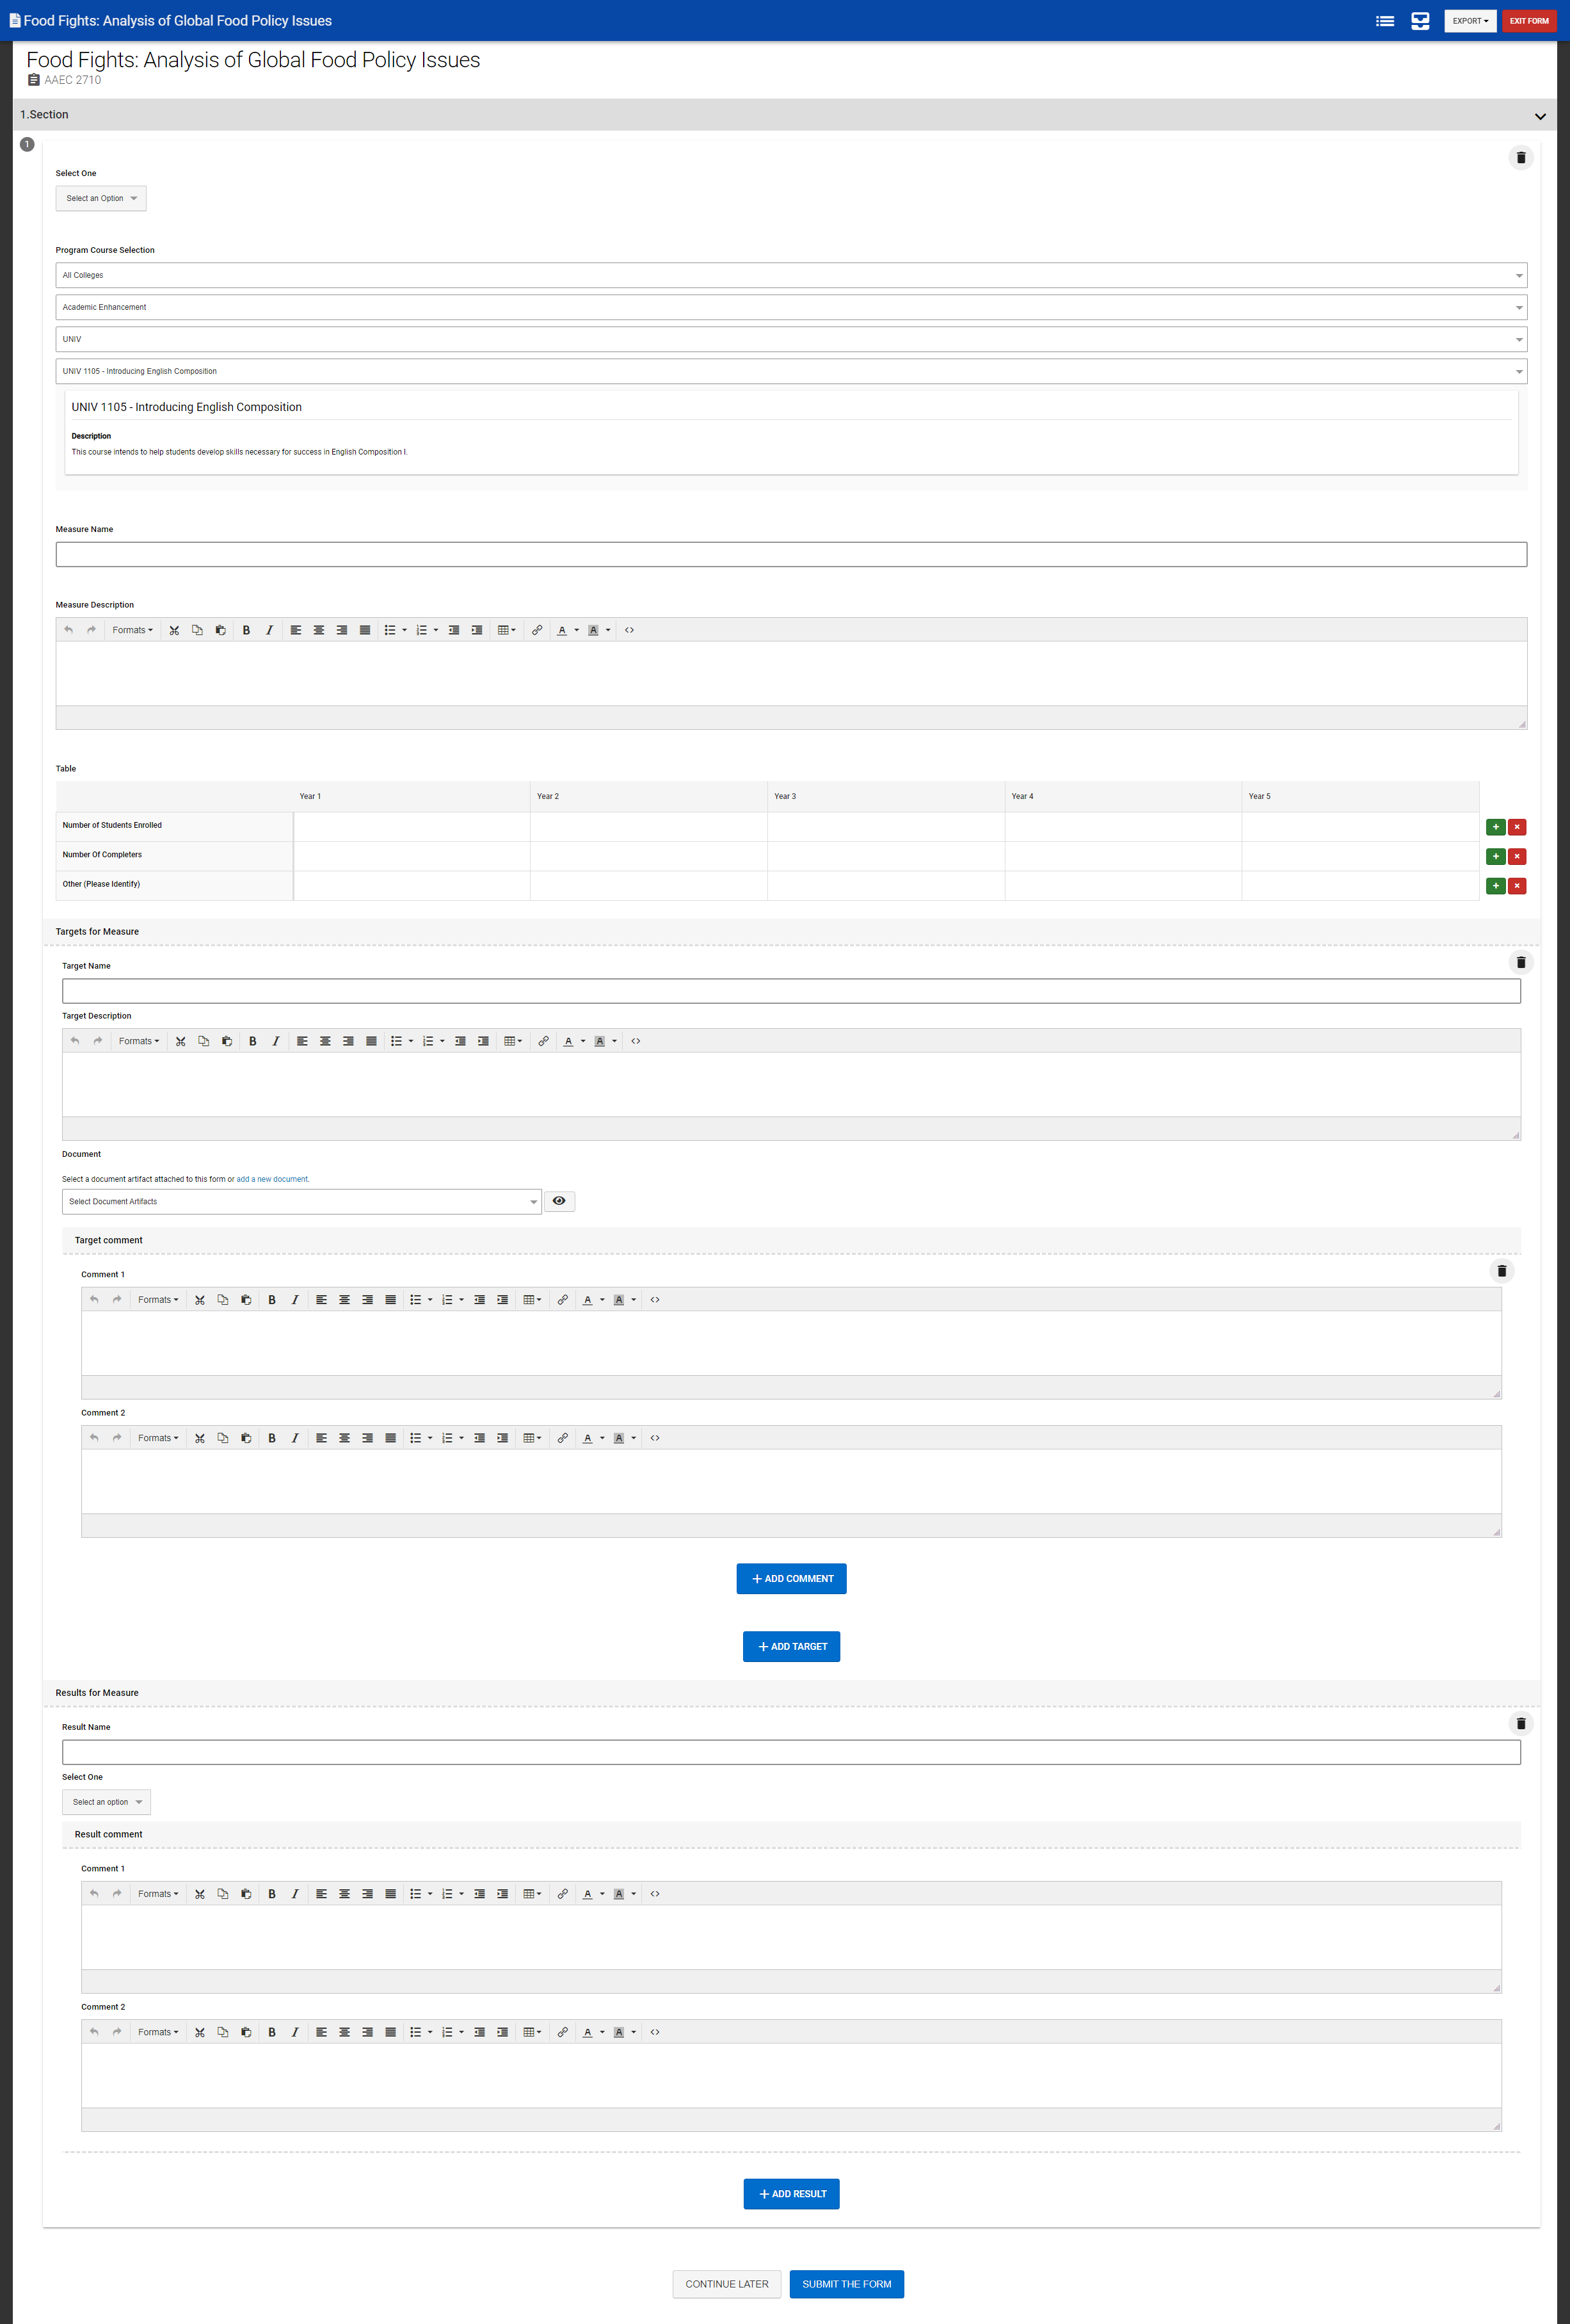
Task: Open the All Colleges dropdown
Action: (790, 275)
